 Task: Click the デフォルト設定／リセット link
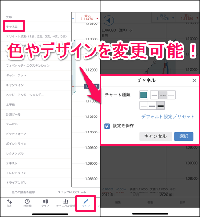tap(168, 117)
